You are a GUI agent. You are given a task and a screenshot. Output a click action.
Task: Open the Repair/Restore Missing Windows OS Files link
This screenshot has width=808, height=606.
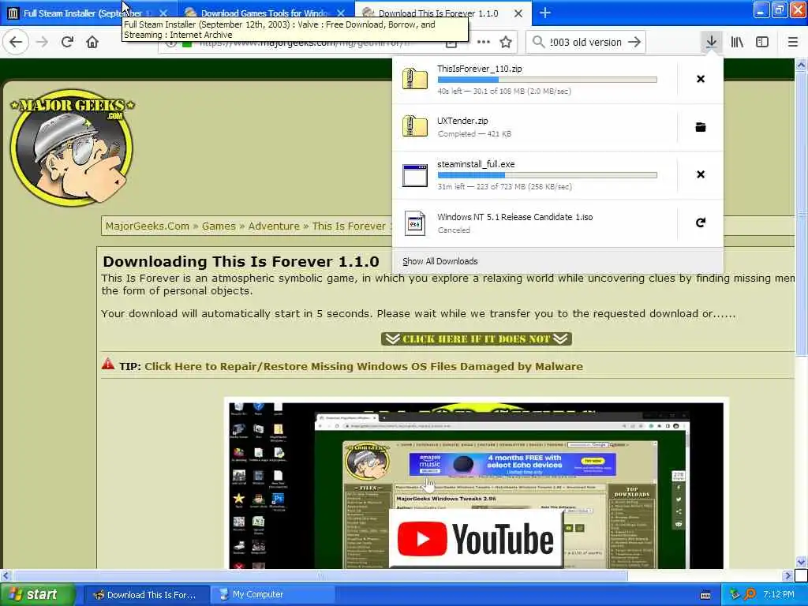(363, 366)
